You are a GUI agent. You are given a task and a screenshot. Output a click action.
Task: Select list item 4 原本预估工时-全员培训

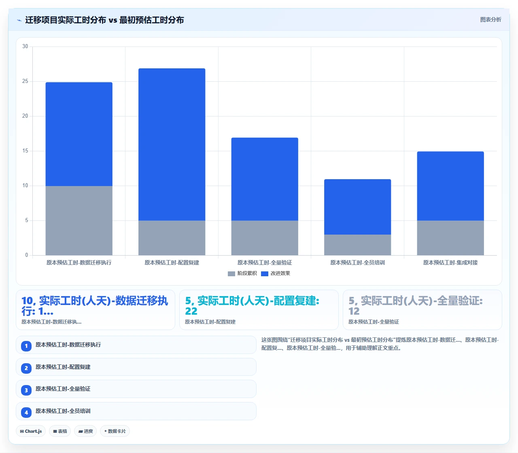pos(136,411)
